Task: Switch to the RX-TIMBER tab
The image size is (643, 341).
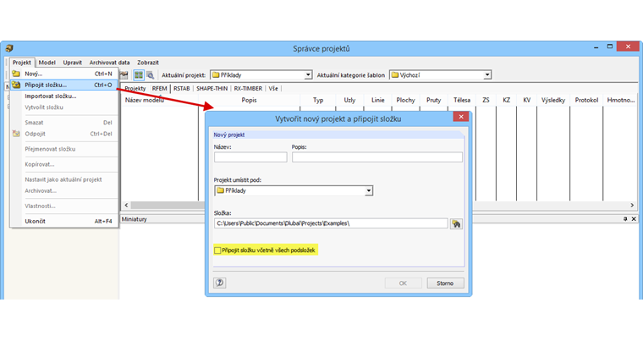Action: coord(248,89)
